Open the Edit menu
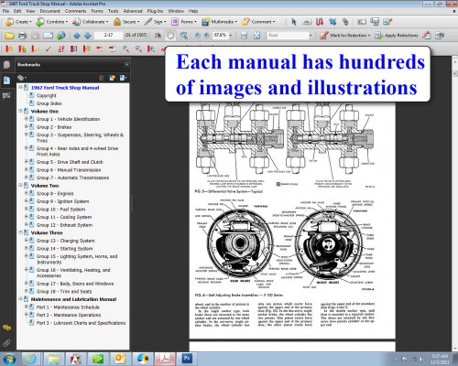The width and height of the screenshot is (458, 366). click(x=17, y=11)
